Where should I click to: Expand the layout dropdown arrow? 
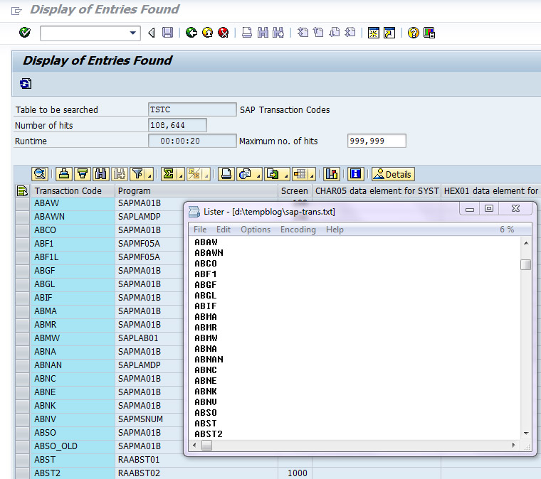(x=312, y=175)
